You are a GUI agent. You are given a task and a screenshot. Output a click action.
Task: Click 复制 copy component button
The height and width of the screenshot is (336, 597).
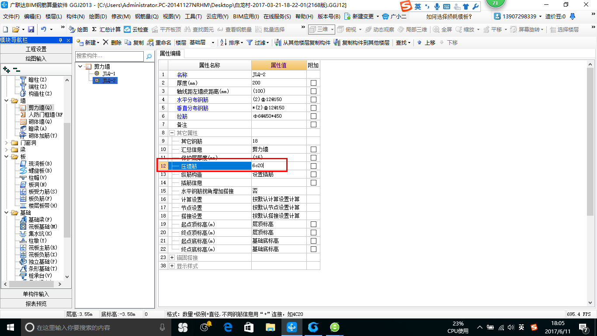[134, 42]
